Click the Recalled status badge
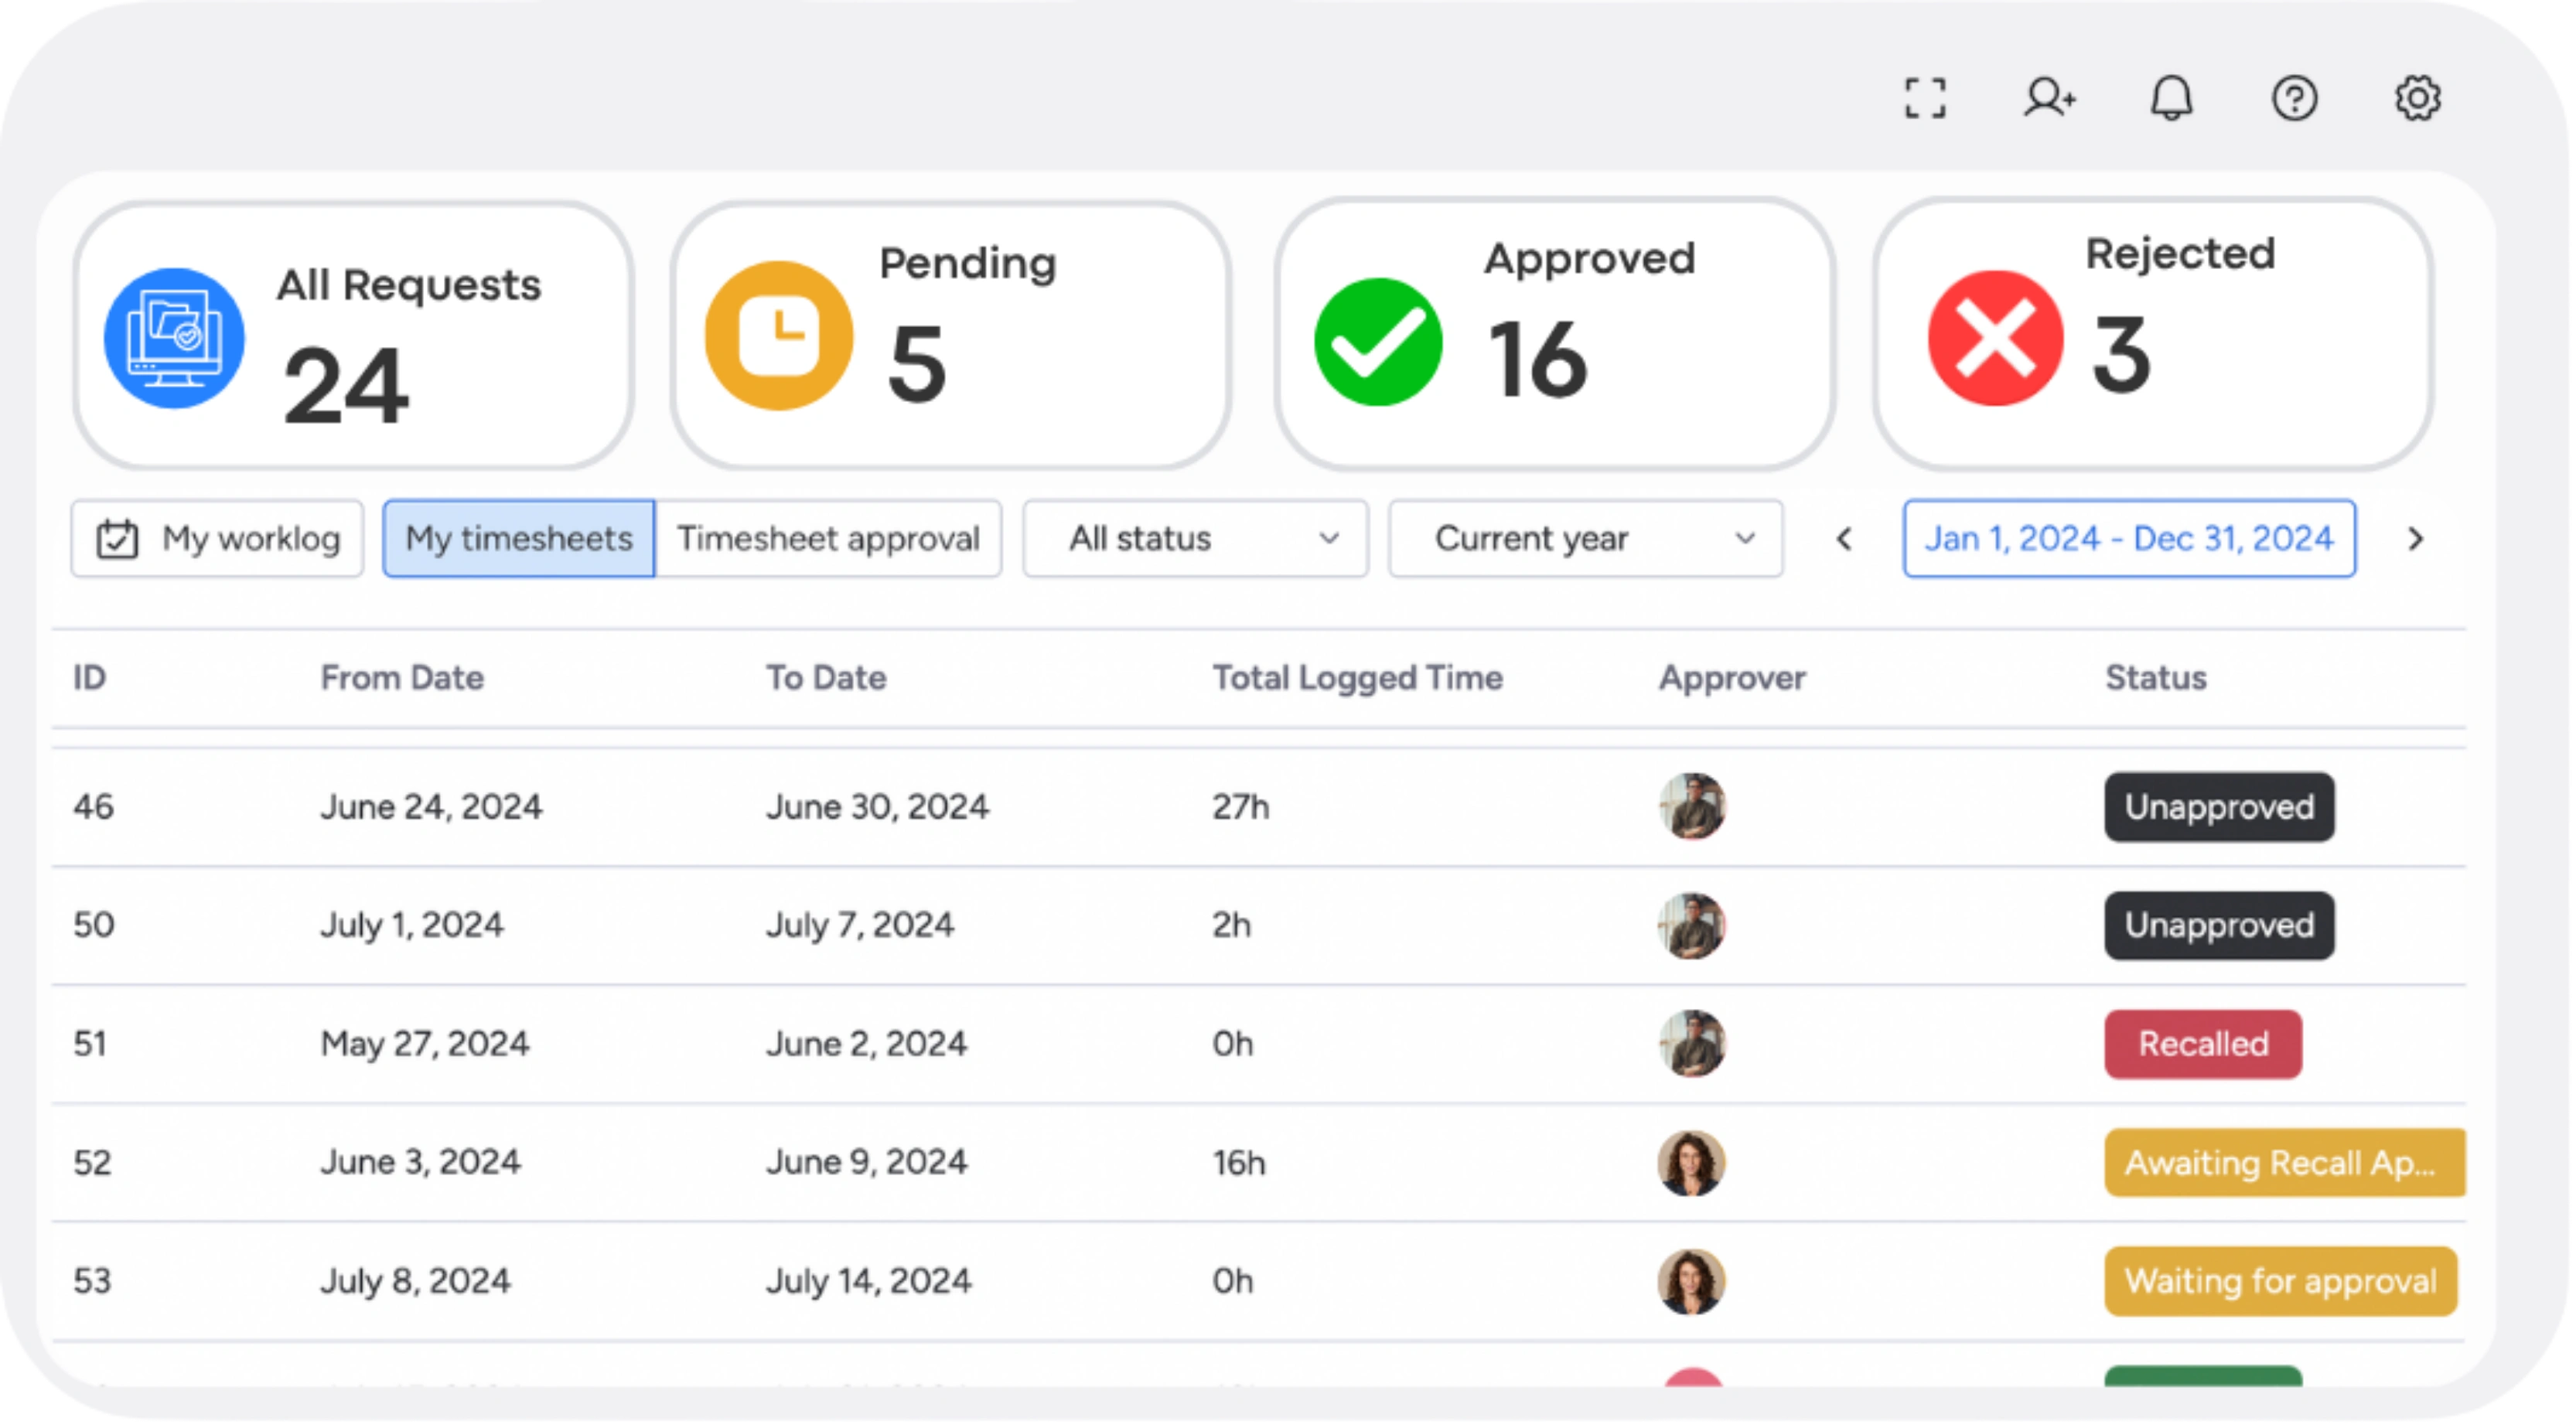The height and width of the screenshot is (1428, 2576). pyautogui.click(x=2203, y=1045)
